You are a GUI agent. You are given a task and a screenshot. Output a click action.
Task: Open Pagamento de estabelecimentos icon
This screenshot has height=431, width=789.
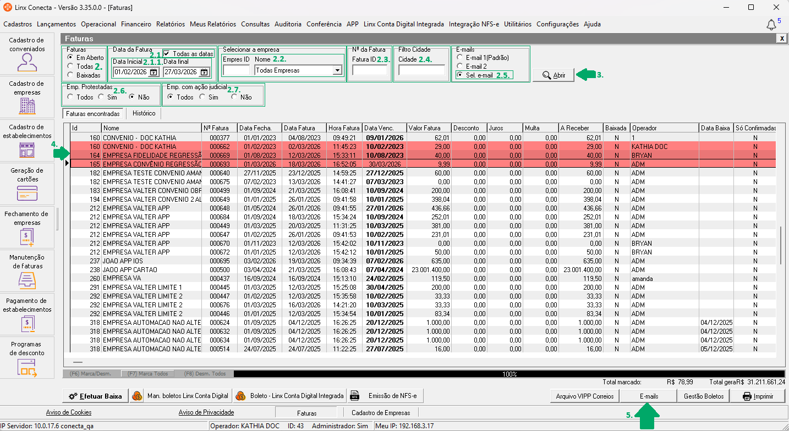pos(27,323)
